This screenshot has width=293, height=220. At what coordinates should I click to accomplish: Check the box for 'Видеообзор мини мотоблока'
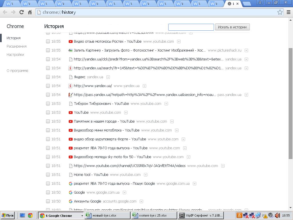[48, 130]
